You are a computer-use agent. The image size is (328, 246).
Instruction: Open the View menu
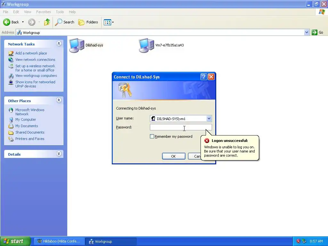[28, 12]
